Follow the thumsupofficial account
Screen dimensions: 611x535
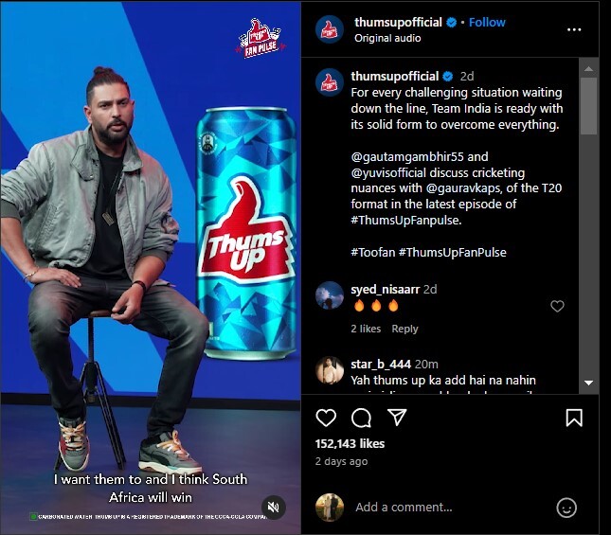(x=487, y=22)
